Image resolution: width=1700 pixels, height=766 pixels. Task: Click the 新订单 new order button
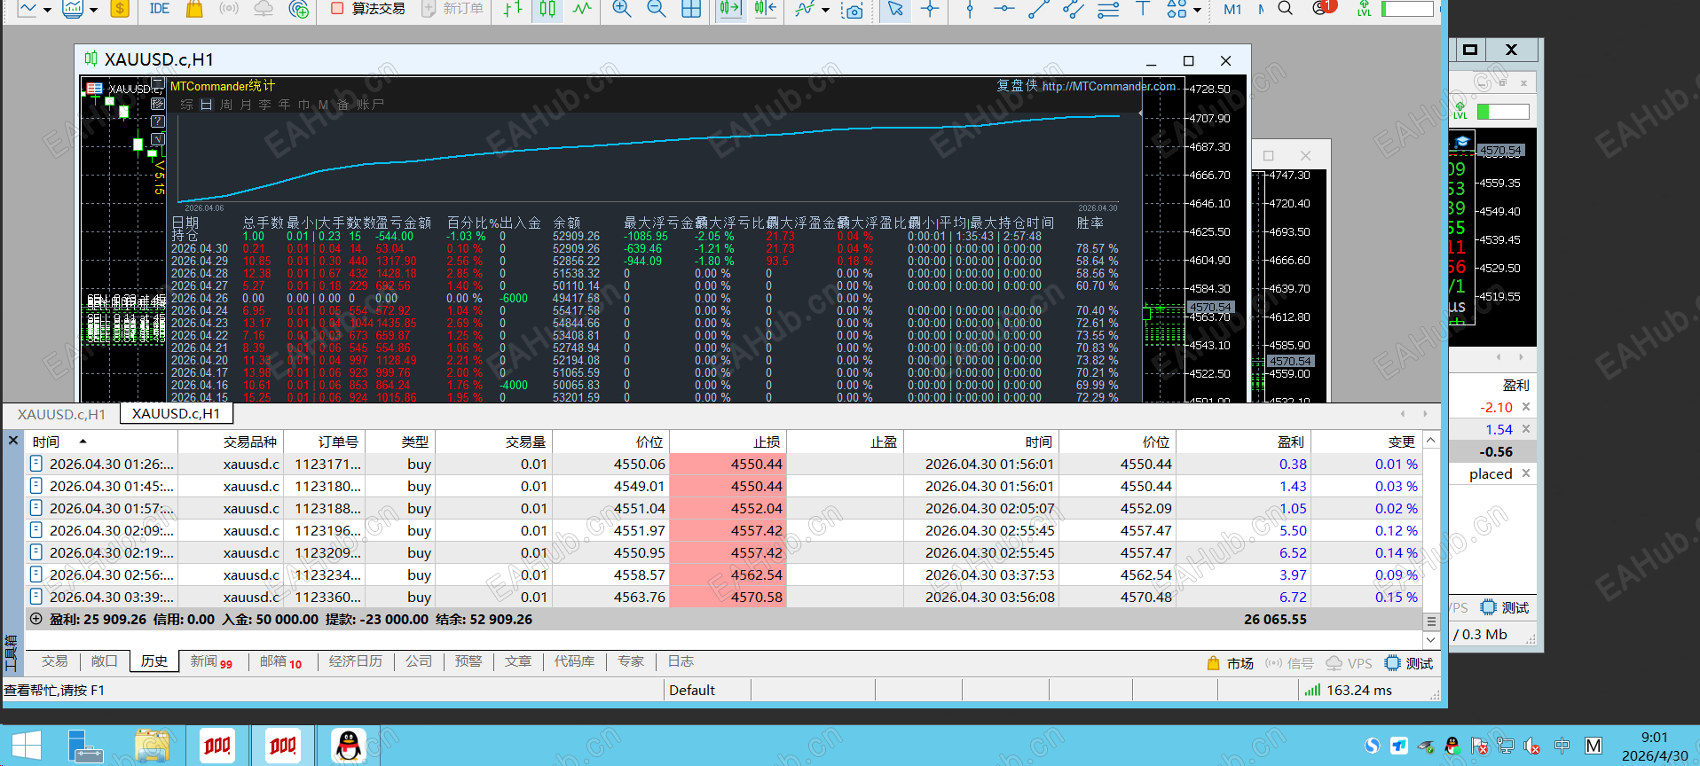[x=453, y=9]
